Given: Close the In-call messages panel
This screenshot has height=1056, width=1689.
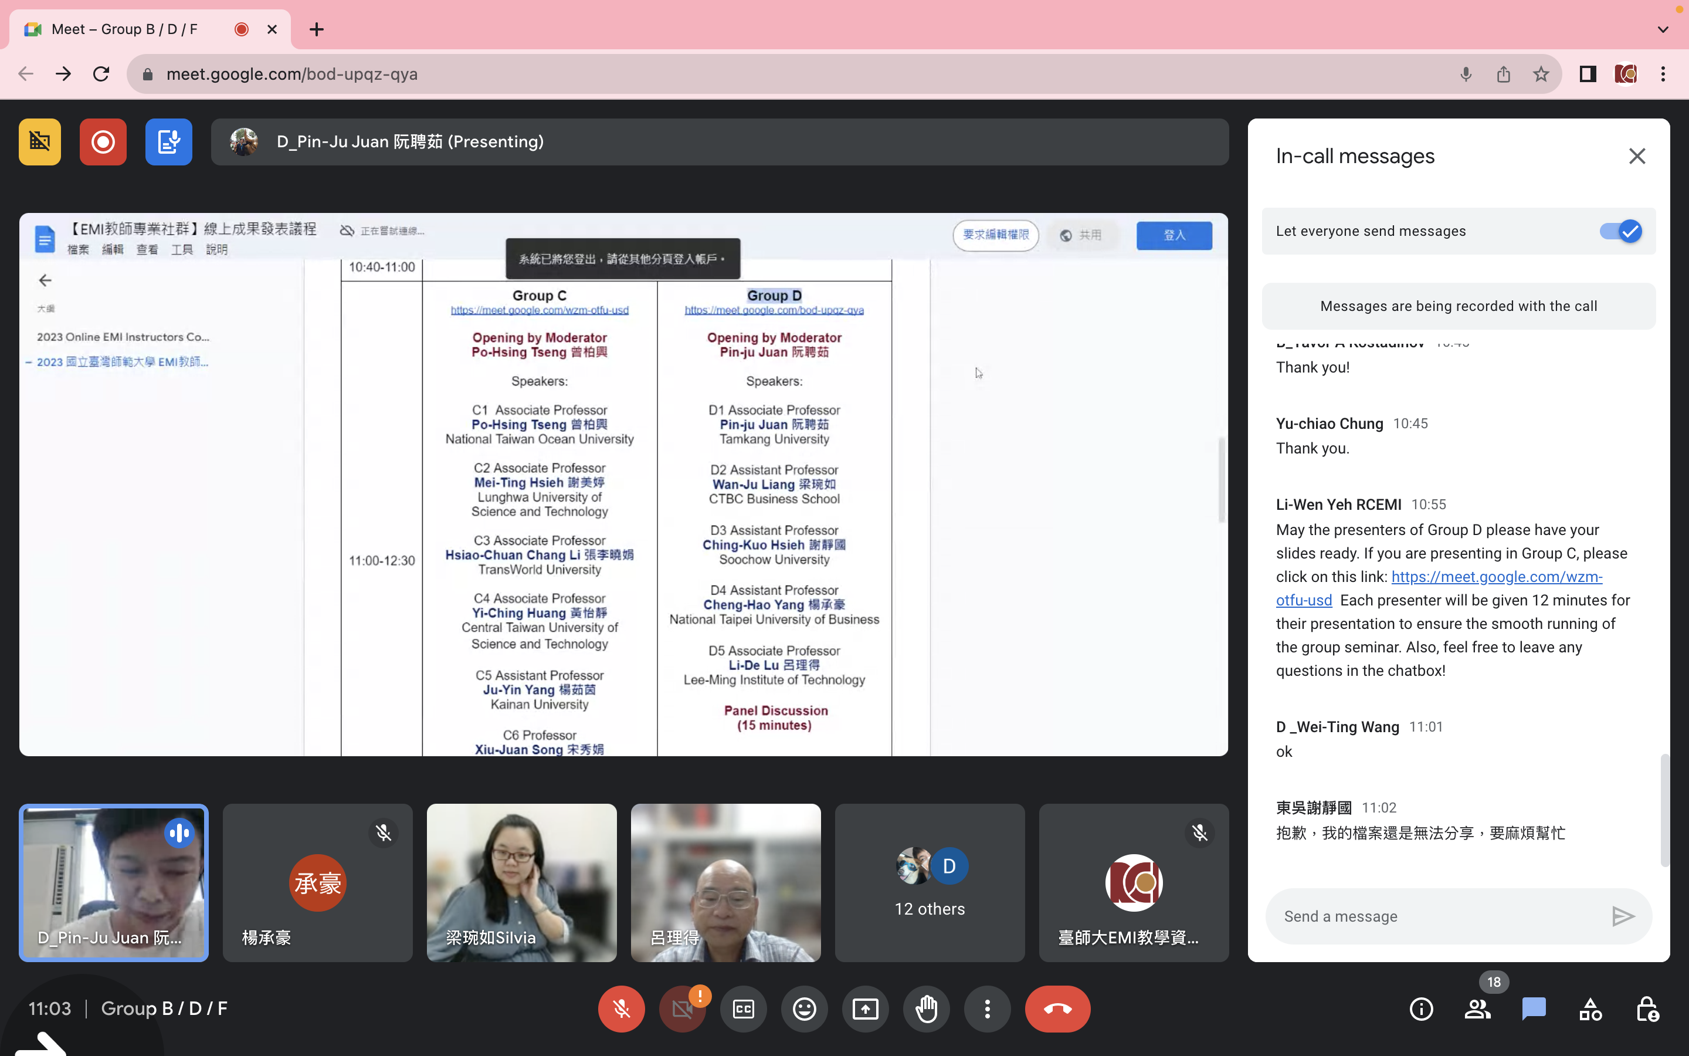Looking at the screenshot, I should click(x=1637, y=155).
